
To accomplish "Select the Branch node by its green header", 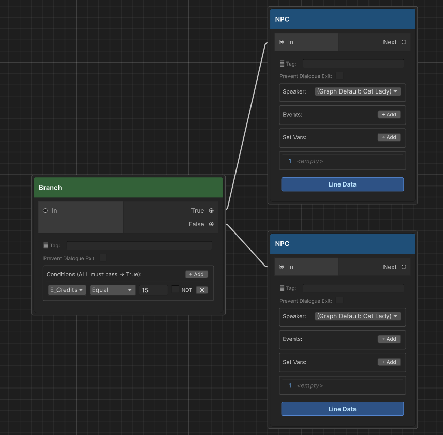I will (128, 188).
